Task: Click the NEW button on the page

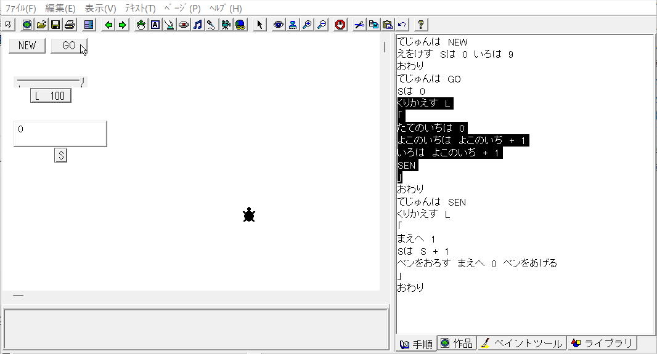Action: pyautogui.click(x=27, y=46)
